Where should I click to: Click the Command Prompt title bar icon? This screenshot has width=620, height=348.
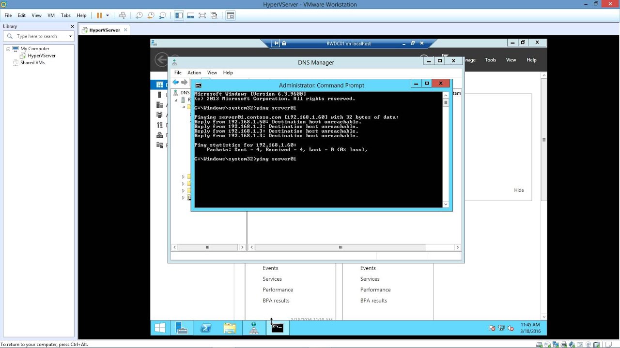click(198, 86)
